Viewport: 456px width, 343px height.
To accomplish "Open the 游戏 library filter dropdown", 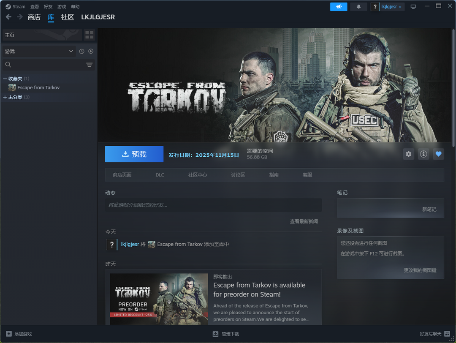I will coord(39,51).
